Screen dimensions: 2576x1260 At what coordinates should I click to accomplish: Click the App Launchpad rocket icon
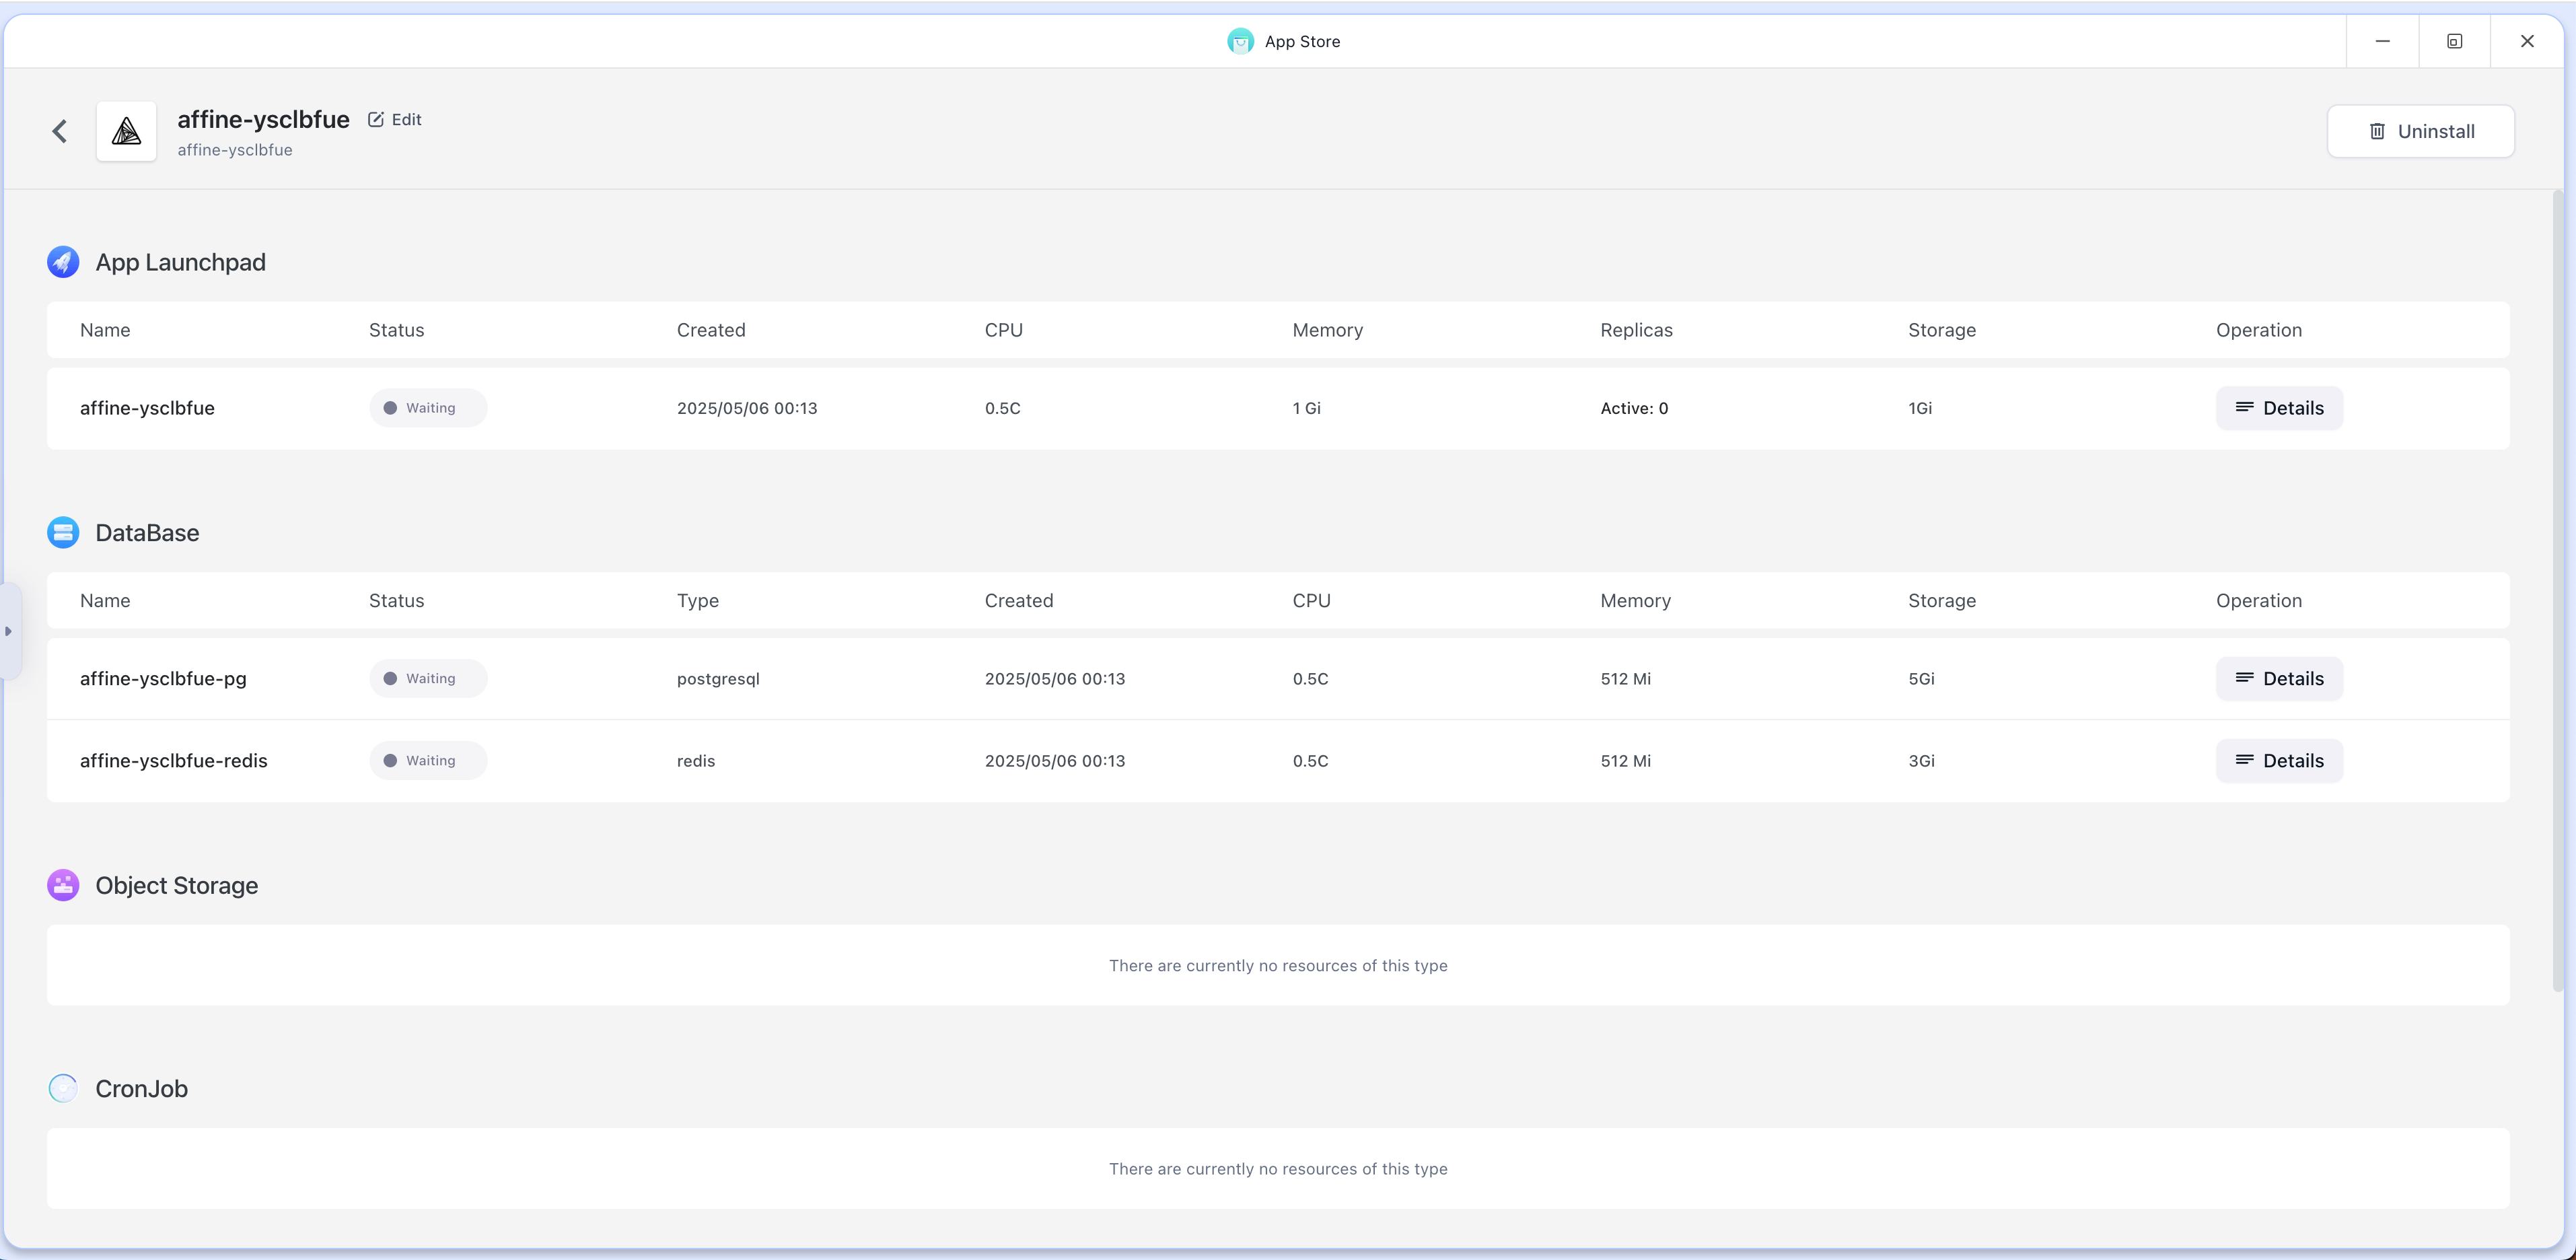click(x=63, y=262)
